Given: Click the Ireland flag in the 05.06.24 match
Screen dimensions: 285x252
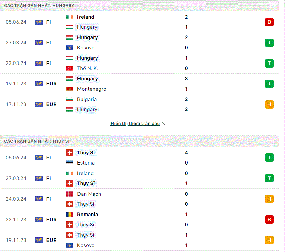Looking at the screenshot, I should [70, 17].
